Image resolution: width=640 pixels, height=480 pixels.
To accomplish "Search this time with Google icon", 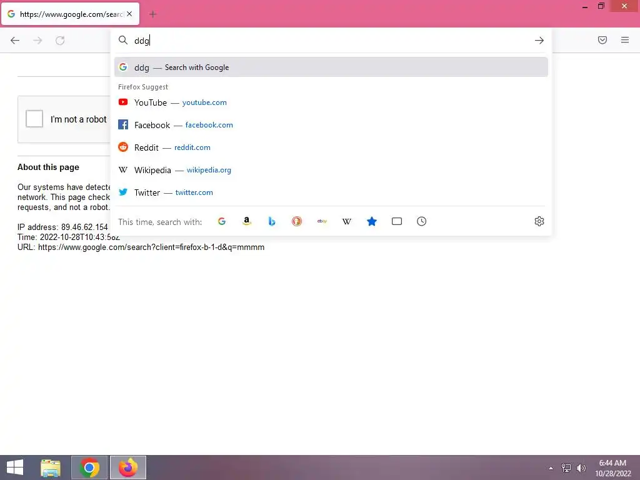I will tap(222, 221).
